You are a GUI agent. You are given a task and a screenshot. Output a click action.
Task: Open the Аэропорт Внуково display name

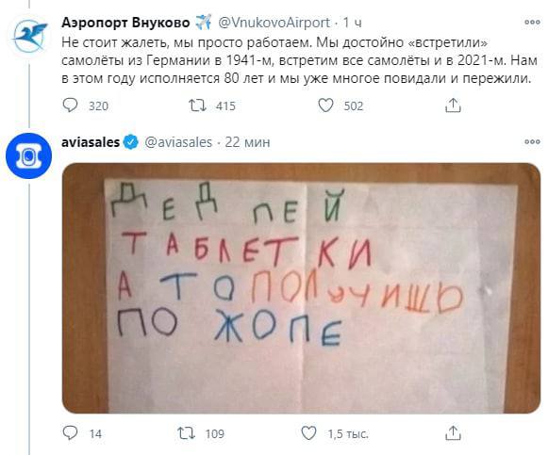tap(125, 23)
